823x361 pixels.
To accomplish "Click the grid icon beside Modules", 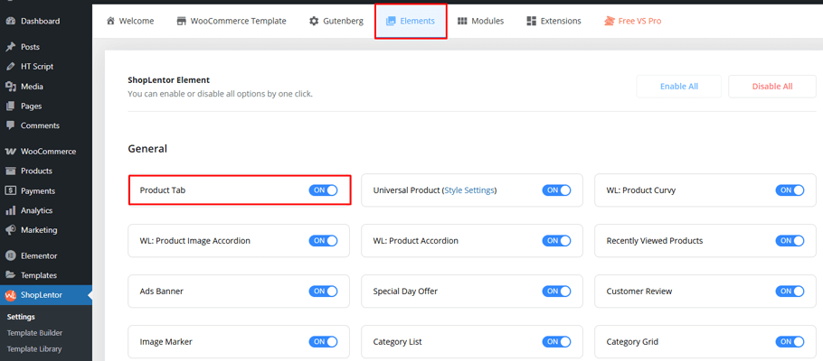I will coord(462,21).
